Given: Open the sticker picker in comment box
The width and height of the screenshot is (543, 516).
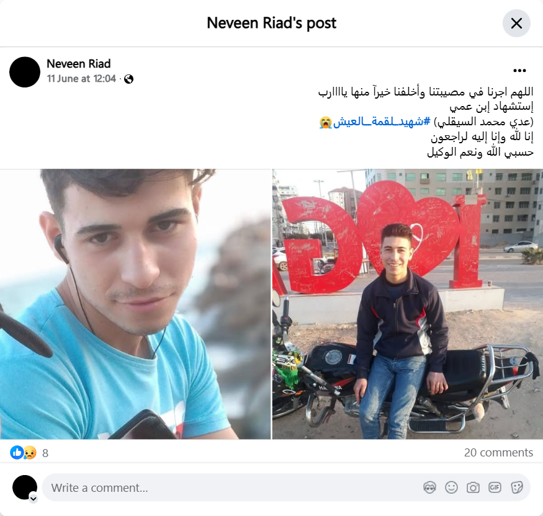Looking at the screenshot, I should [516, 487].
